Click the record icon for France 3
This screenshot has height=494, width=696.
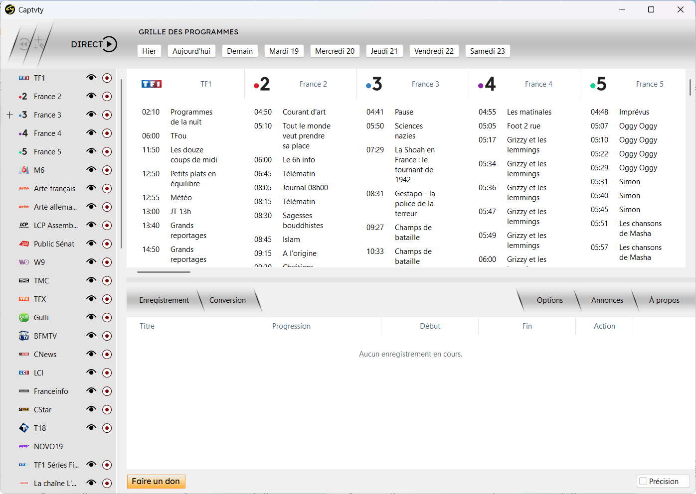click(107, 115)
